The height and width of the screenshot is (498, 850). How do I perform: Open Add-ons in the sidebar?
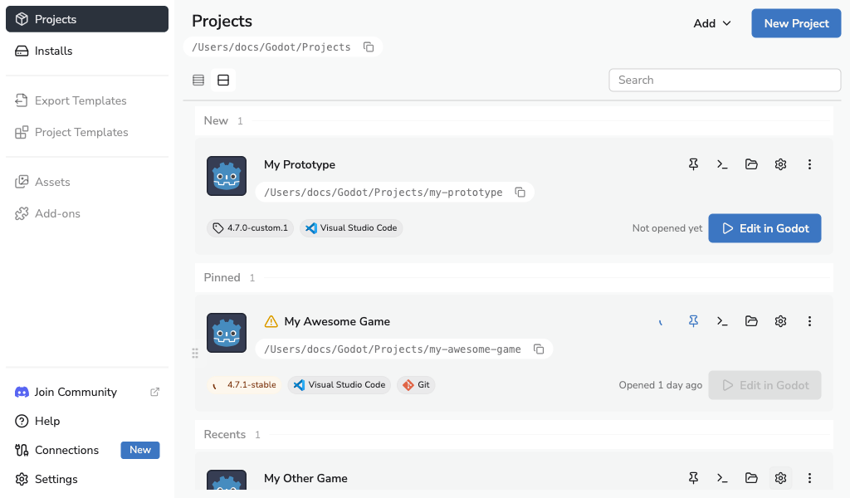(x=86, y=213)
